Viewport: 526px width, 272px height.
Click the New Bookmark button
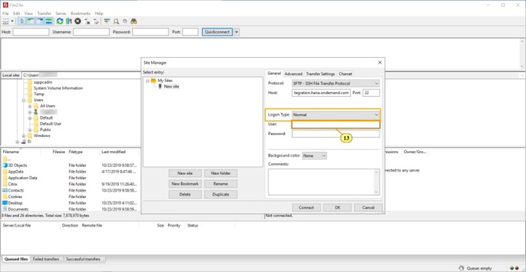pos(185,184)
